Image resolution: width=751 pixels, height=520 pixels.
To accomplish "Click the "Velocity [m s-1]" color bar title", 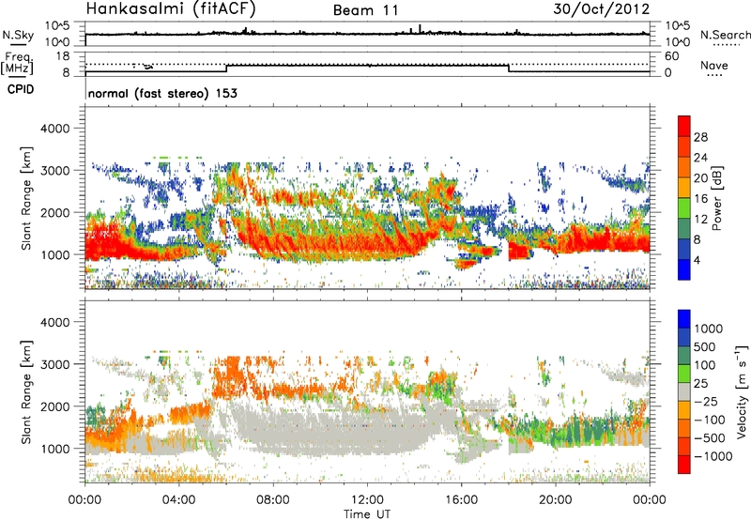I will tap(742, 391).
